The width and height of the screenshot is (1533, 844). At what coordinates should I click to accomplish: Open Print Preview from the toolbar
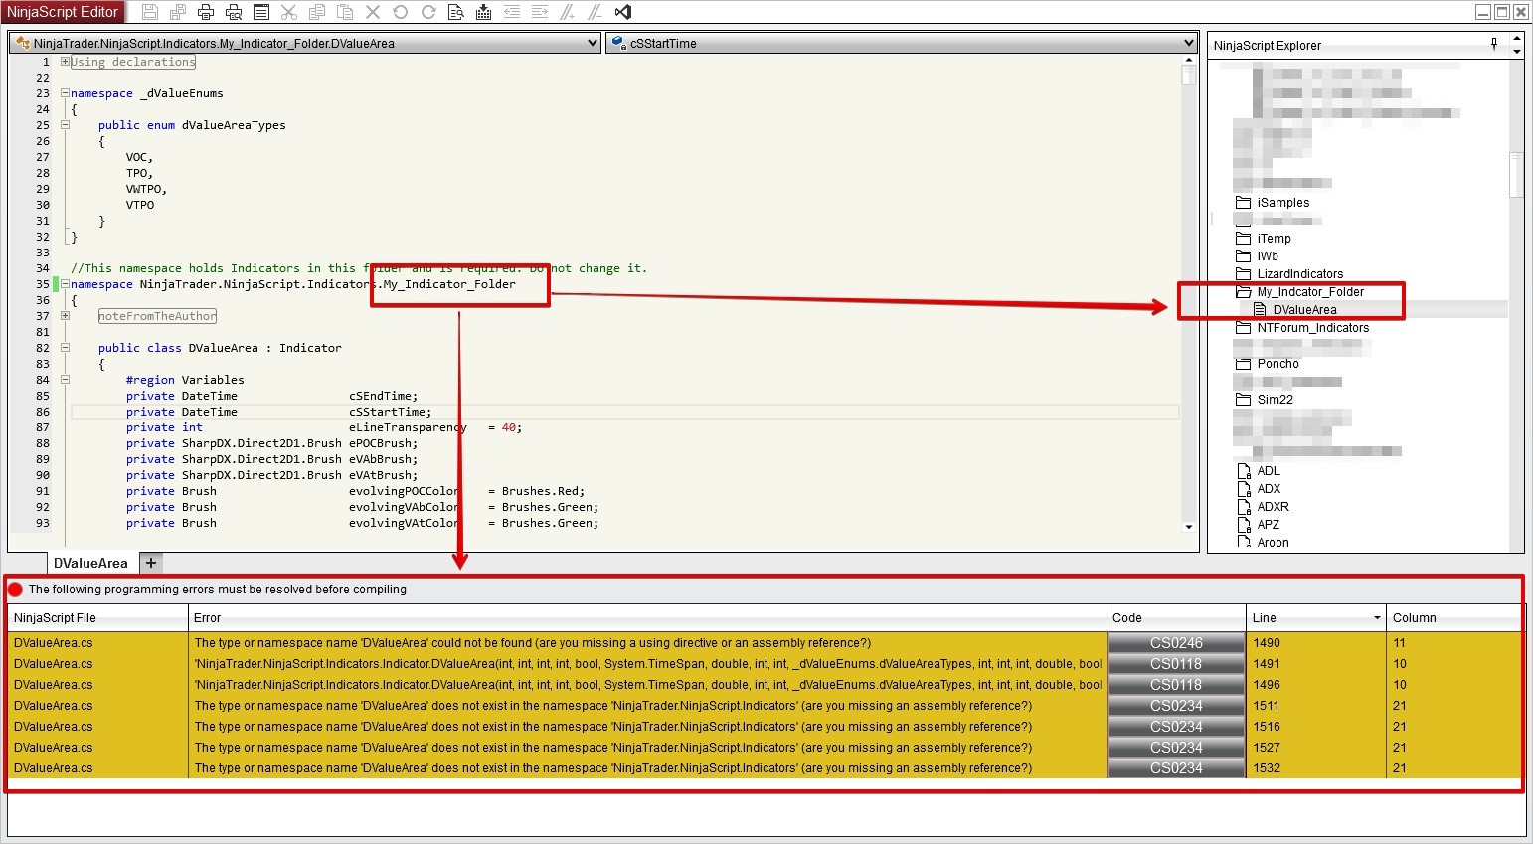pos(234,12)
